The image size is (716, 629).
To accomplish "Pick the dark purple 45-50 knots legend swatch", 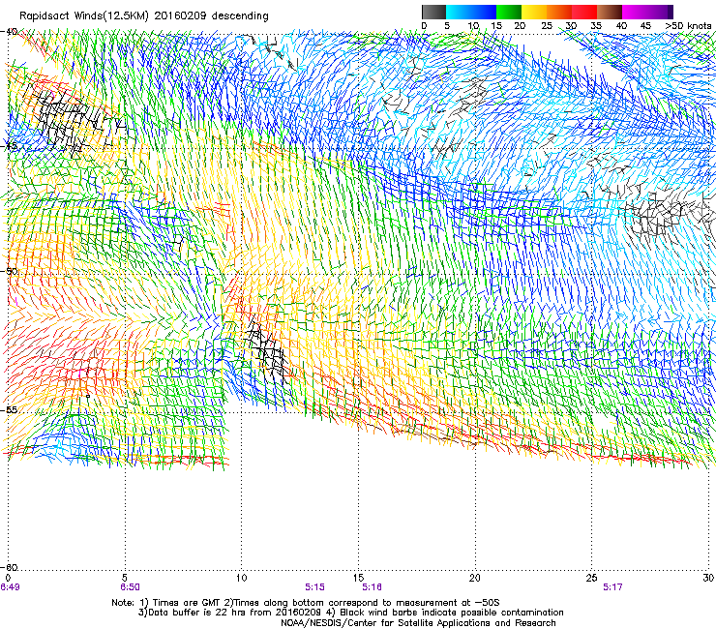I will pos(660,12).
